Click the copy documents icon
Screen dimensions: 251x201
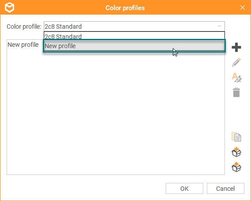(x=236, y=137)
